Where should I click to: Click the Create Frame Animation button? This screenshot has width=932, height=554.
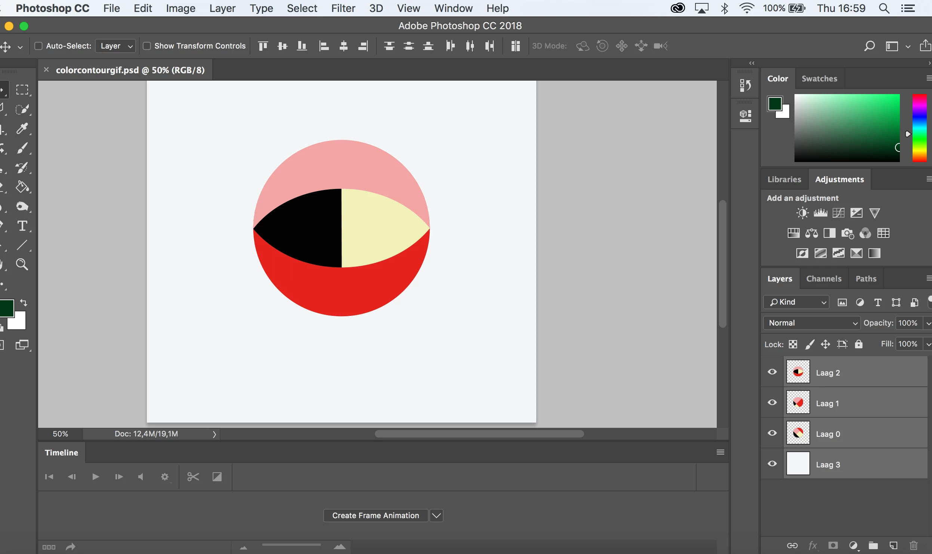[375, 516]
